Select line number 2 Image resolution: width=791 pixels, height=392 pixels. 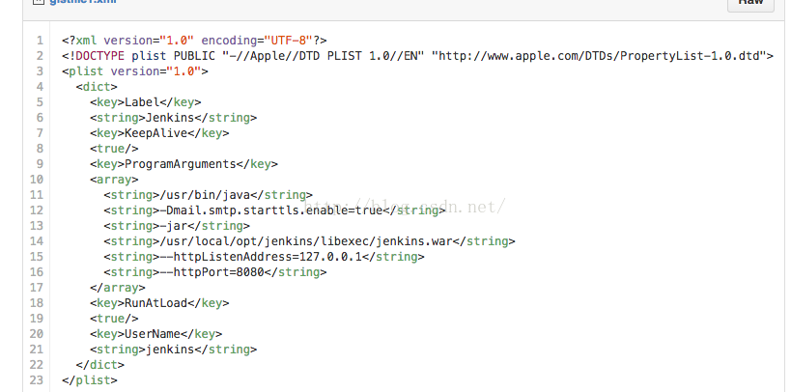click(x=40, y=55)
